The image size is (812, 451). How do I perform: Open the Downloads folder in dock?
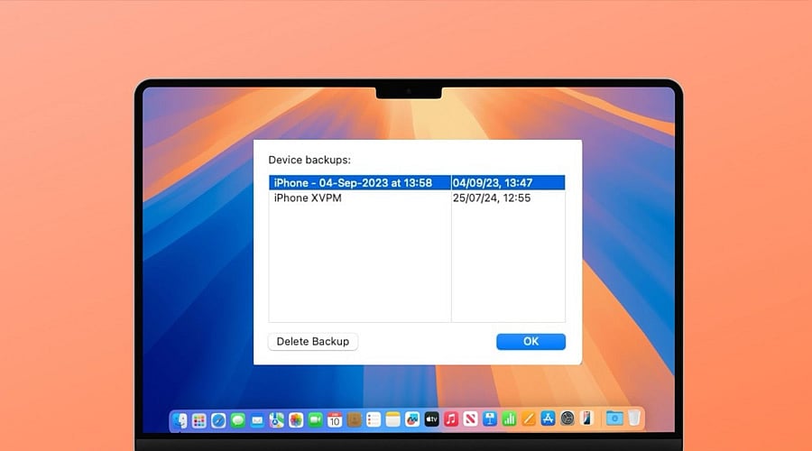[614, 419]
